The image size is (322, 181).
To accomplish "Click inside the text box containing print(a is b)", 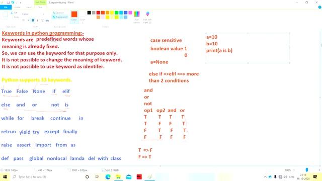I will coord(248,48).
